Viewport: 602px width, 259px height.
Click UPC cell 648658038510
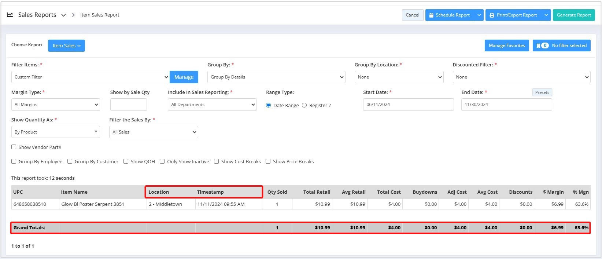pos(30,204)
